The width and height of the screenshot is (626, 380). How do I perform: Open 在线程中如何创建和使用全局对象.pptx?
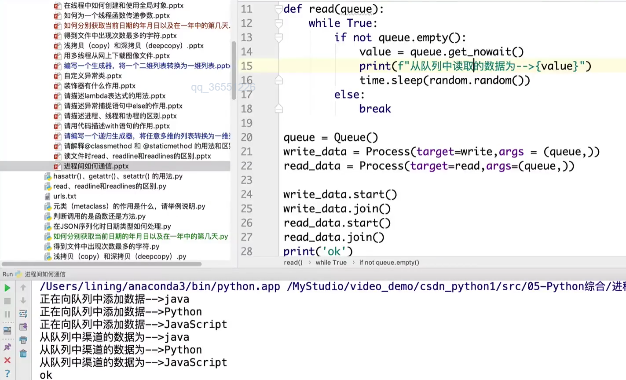[124, 6]
